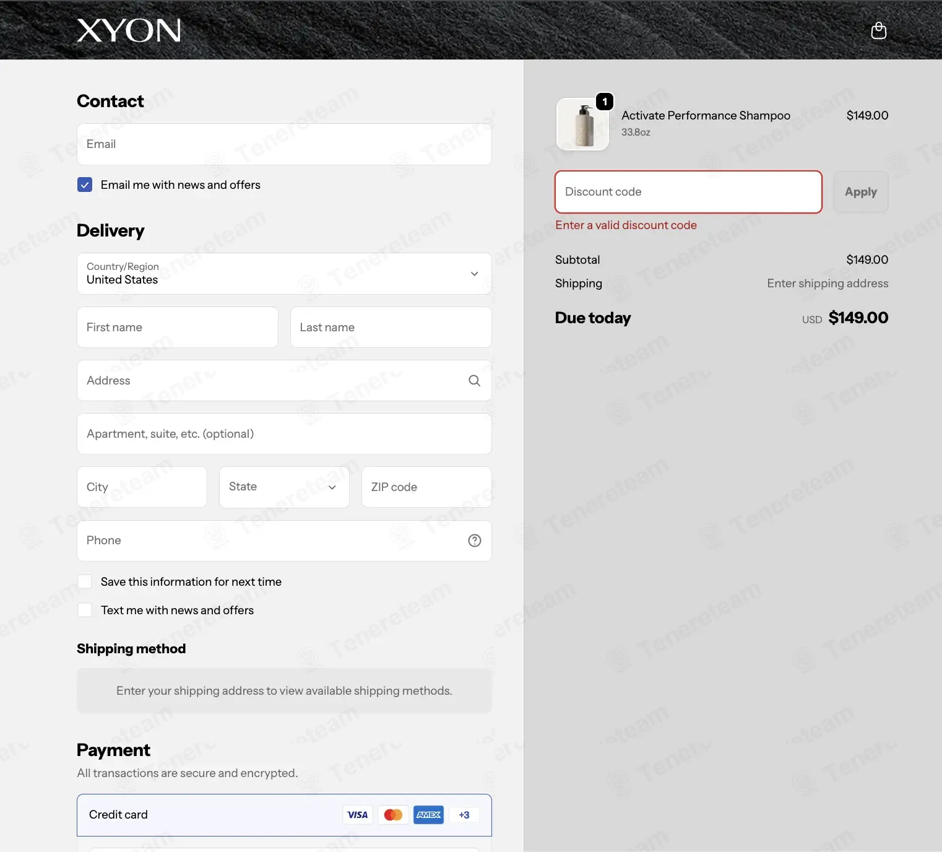
Task: Focus the ZIP code field
Action: (426, 487)
